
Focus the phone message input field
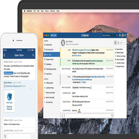coord(19,136)
